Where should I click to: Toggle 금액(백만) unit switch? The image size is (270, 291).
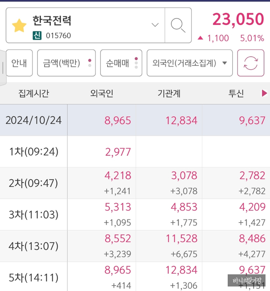point(67,63)
